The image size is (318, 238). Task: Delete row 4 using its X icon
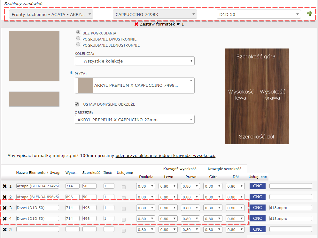(x=5, y=219)
